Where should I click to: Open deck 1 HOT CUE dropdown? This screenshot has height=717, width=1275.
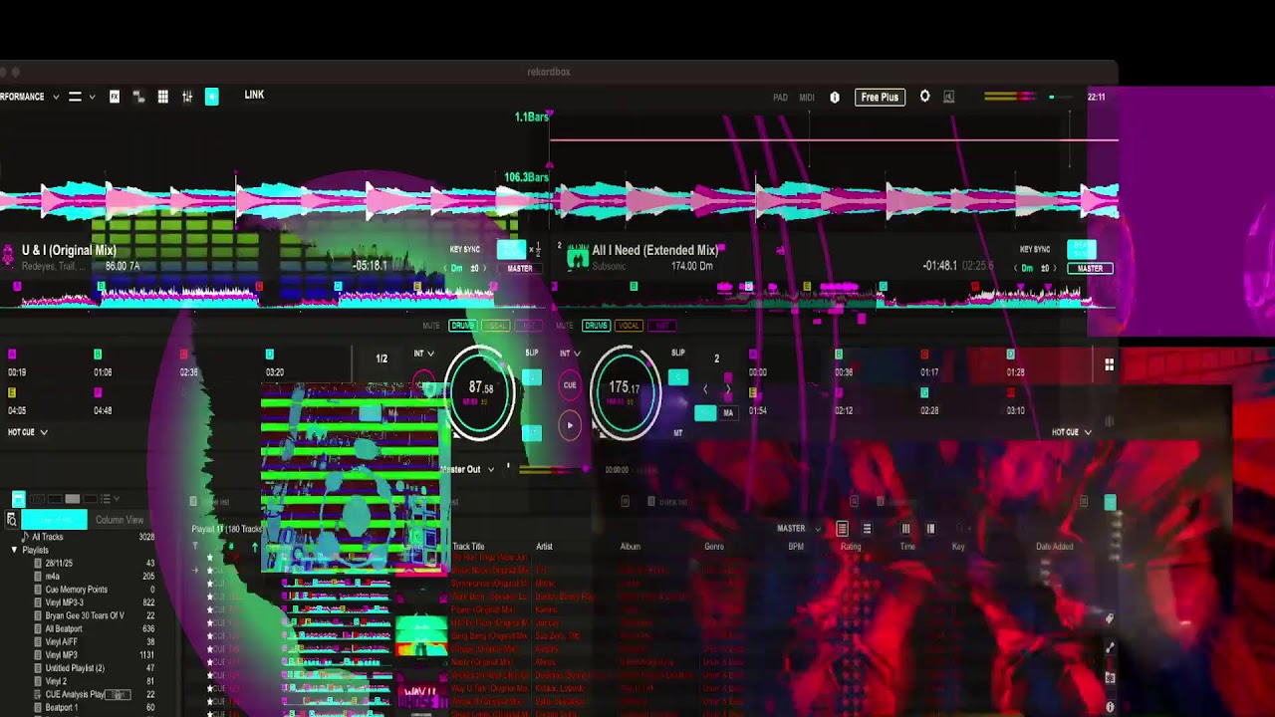pyautogui.click(x=28, y=432)
